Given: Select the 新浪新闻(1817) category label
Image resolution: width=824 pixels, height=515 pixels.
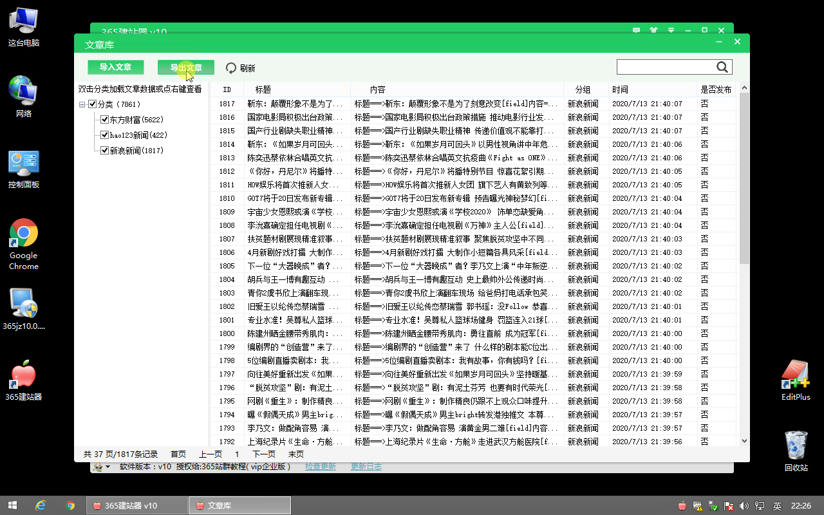Looking at the screenshot, I should (136, 151).
